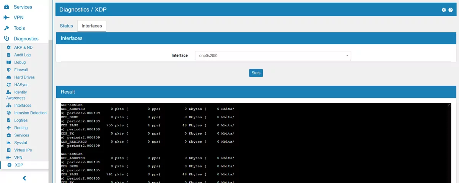Click the Audit Log document icon
Image resolution: width=459 pixels, height=183 pixels.
coord(9,55)
